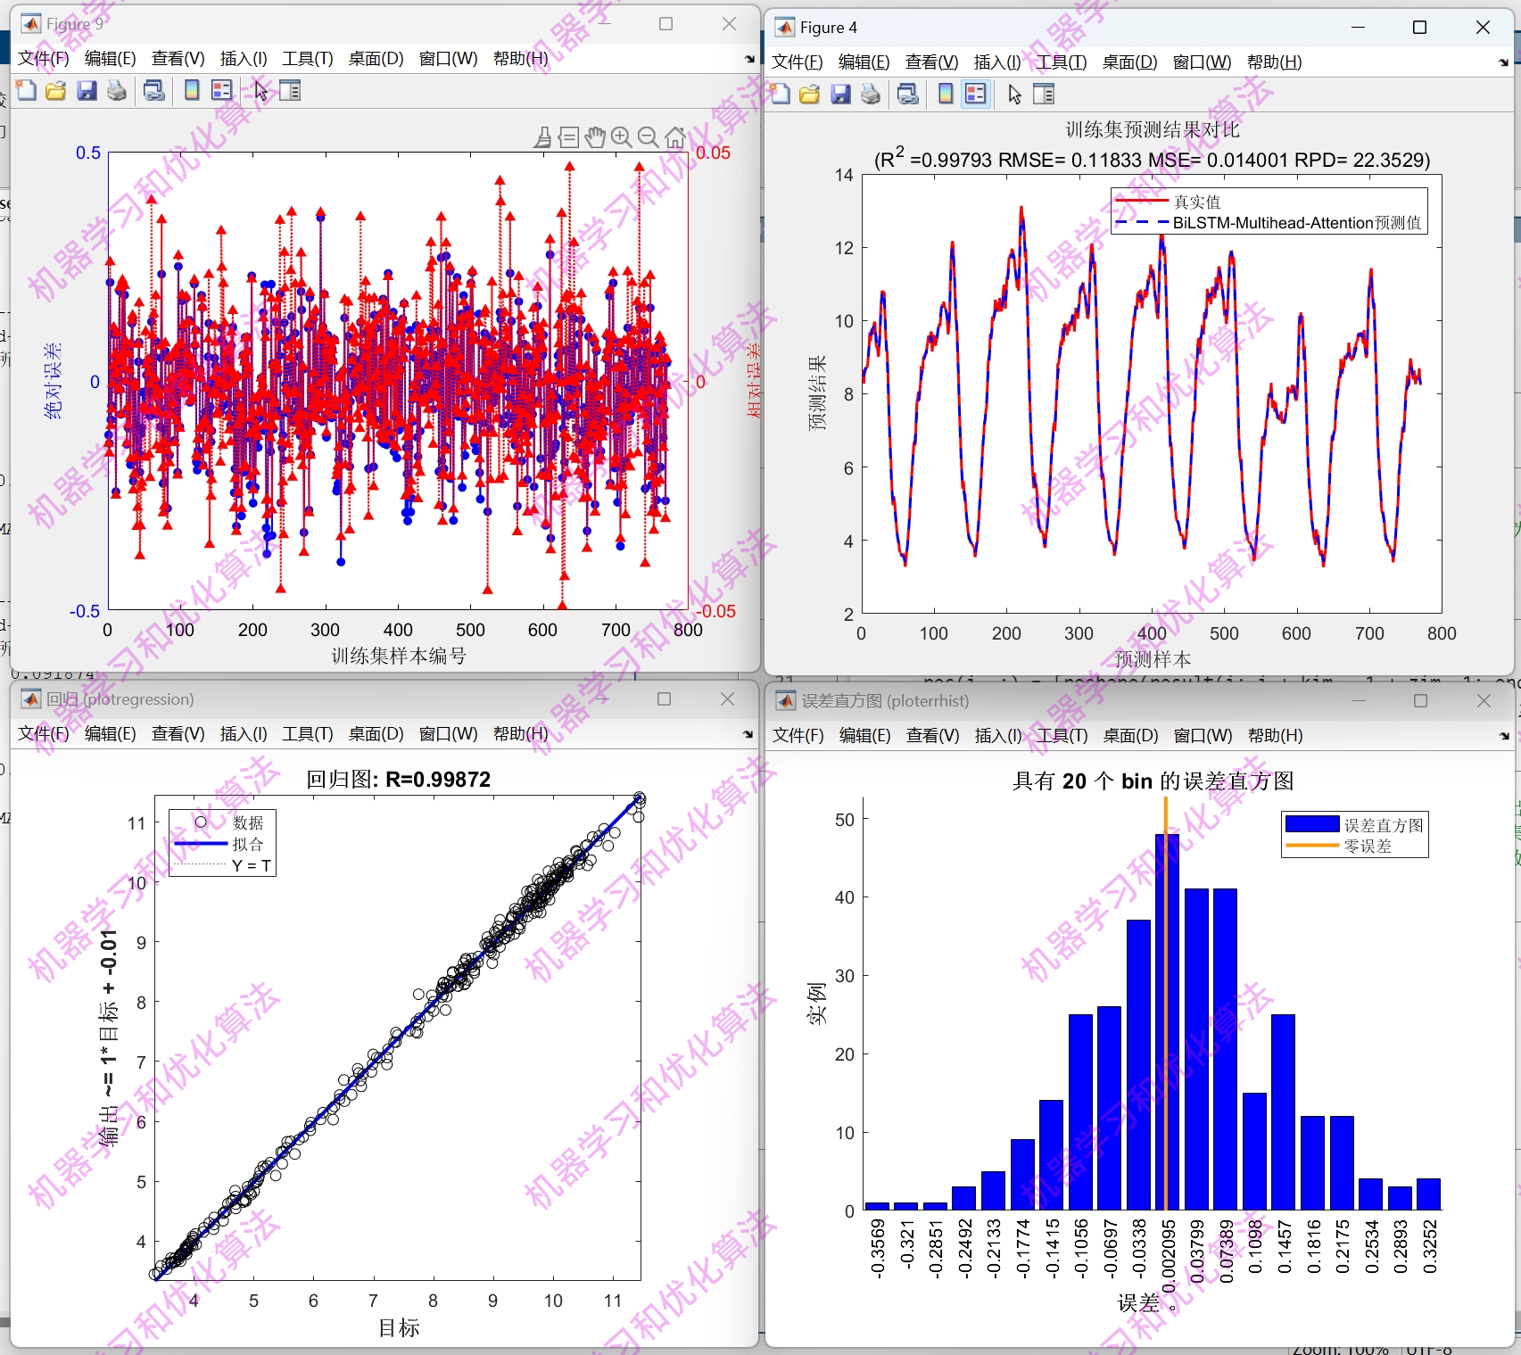Viewport: 1521px width, 1355px height.
Task: Click y-axis label 绝对误差 in Figure 9
Action: 53,381
